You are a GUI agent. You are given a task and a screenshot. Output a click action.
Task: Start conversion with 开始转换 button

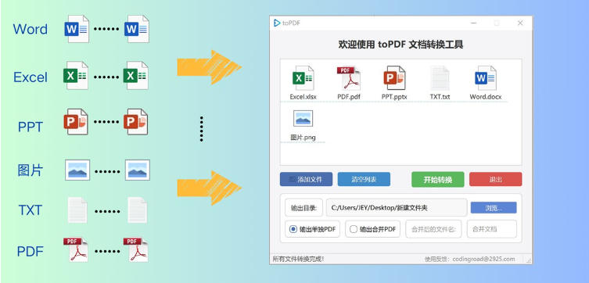click(x=438, y=179)
